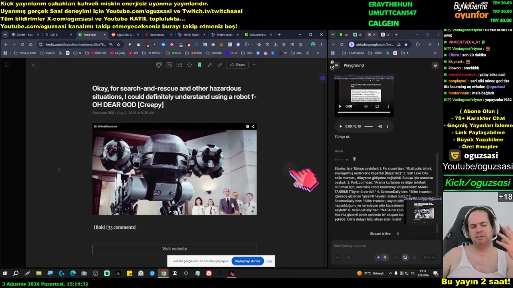Viewport: 513px width, 288px height.
Task: Reload the Feedly page
Action: point(22,44)
